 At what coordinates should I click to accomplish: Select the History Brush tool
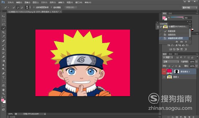coord(3,53)
